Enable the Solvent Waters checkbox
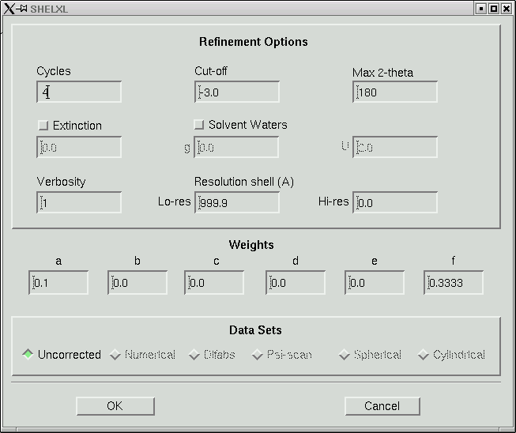Screen dimensions: 516x433 pyautogui.click(x=199, y=125)
